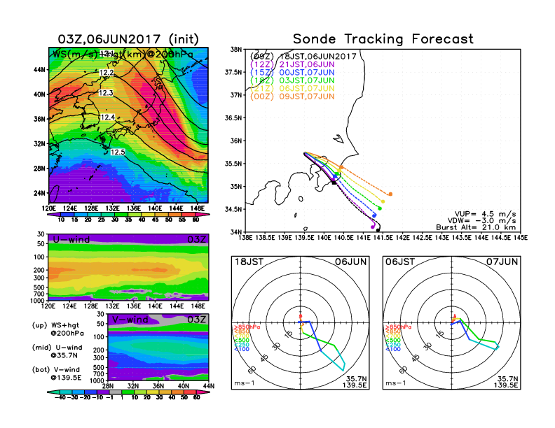This screenshot has width=555, height=428.
Task: Click the "145E" longitude label on tracking map
Action: [521, 238]
